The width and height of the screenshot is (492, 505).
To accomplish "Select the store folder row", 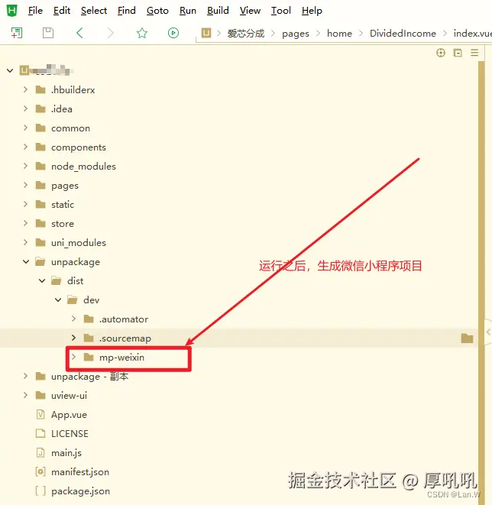I will (239, 223).
